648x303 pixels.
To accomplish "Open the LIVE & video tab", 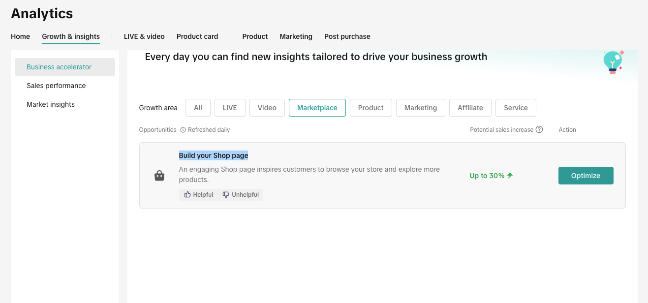I will [144, 36].
